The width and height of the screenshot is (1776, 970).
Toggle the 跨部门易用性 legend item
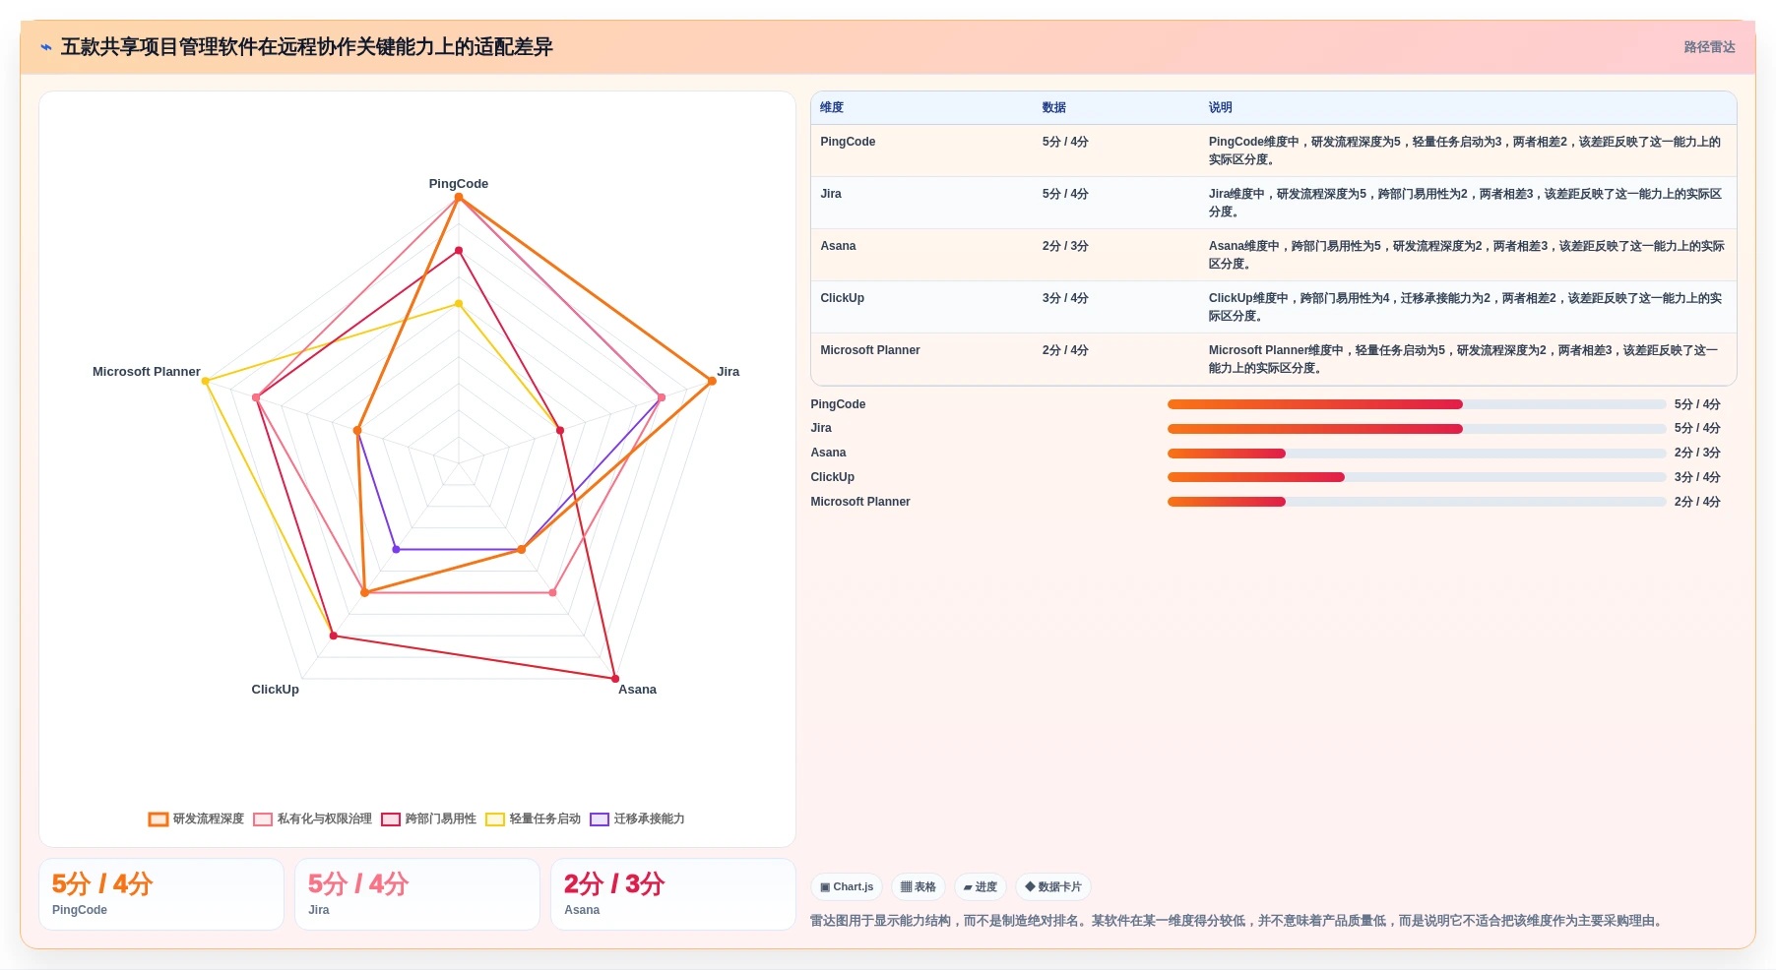[429, 819]
